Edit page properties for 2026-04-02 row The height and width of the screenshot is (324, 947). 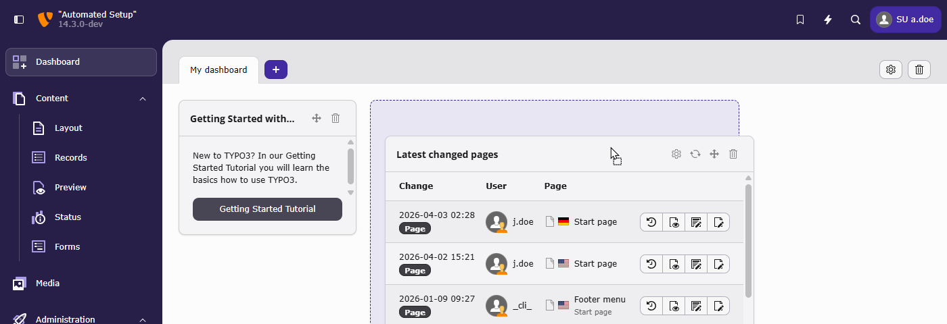point(718,264)
